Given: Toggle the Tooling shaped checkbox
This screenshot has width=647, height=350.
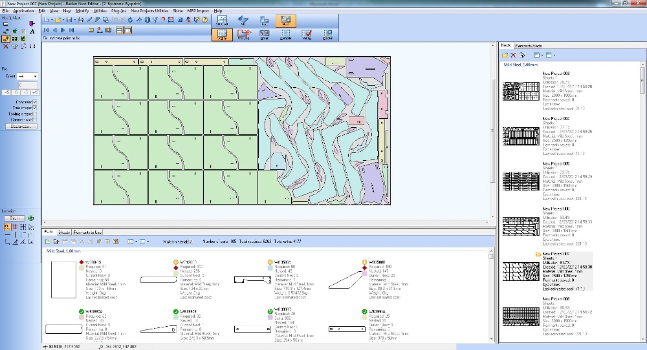Looking at the screenshot, I should tap(35, 114).
